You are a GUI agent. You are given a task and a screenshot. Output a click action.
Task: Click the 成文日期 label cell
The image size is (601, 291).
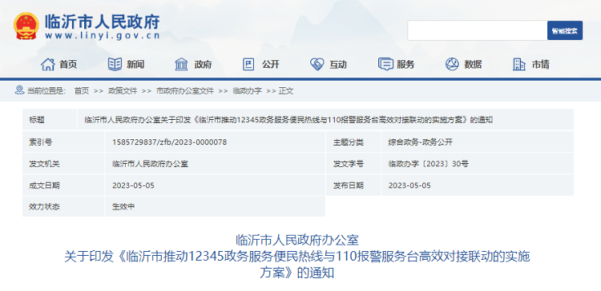click(63, 185)
